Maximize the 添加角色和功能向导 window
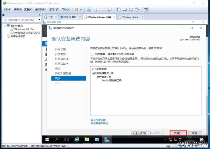Screen dimensions: 210x149 (192, 28)
